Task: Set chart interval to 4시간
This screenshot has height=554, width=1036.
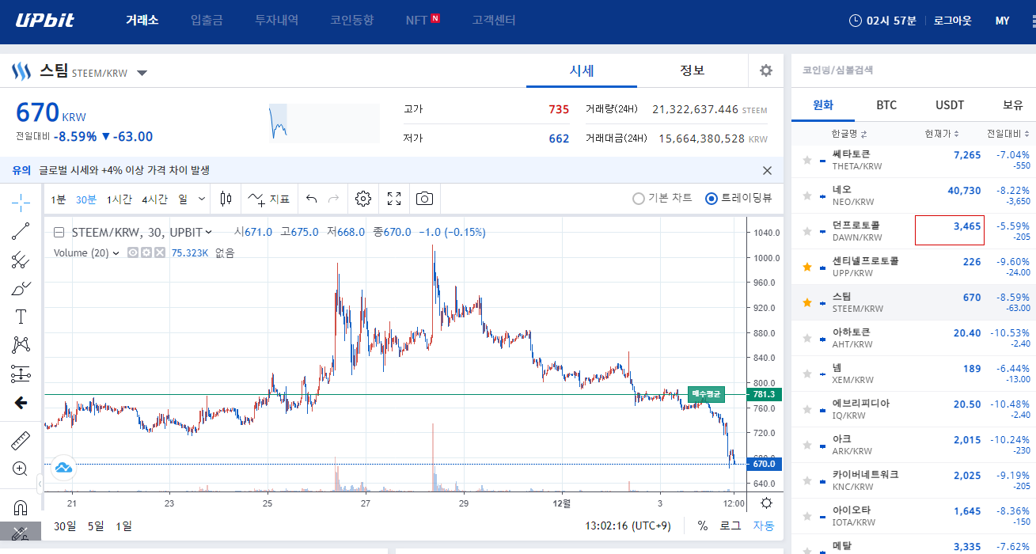Action: coord(155,199)
